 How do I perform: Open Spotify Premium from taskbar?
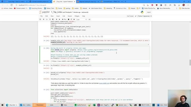click(80, 105)
